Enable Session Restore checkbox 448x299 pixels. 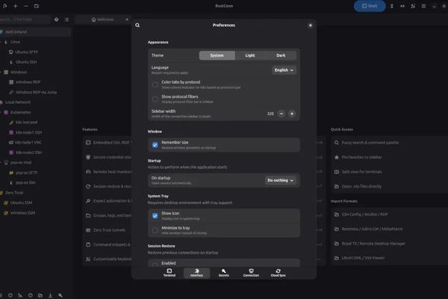tap(155, 265)
